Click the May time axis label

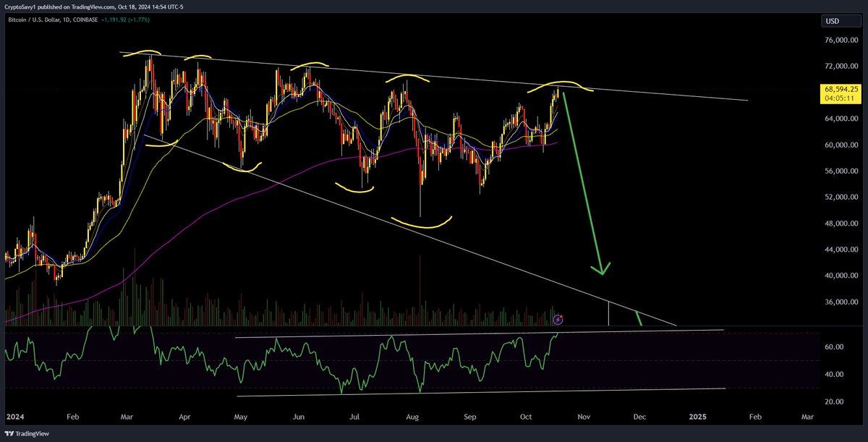click(241, 417)
